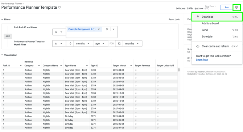Clear all park filter values with X
243x132 pixels.
tap(107, 29)
